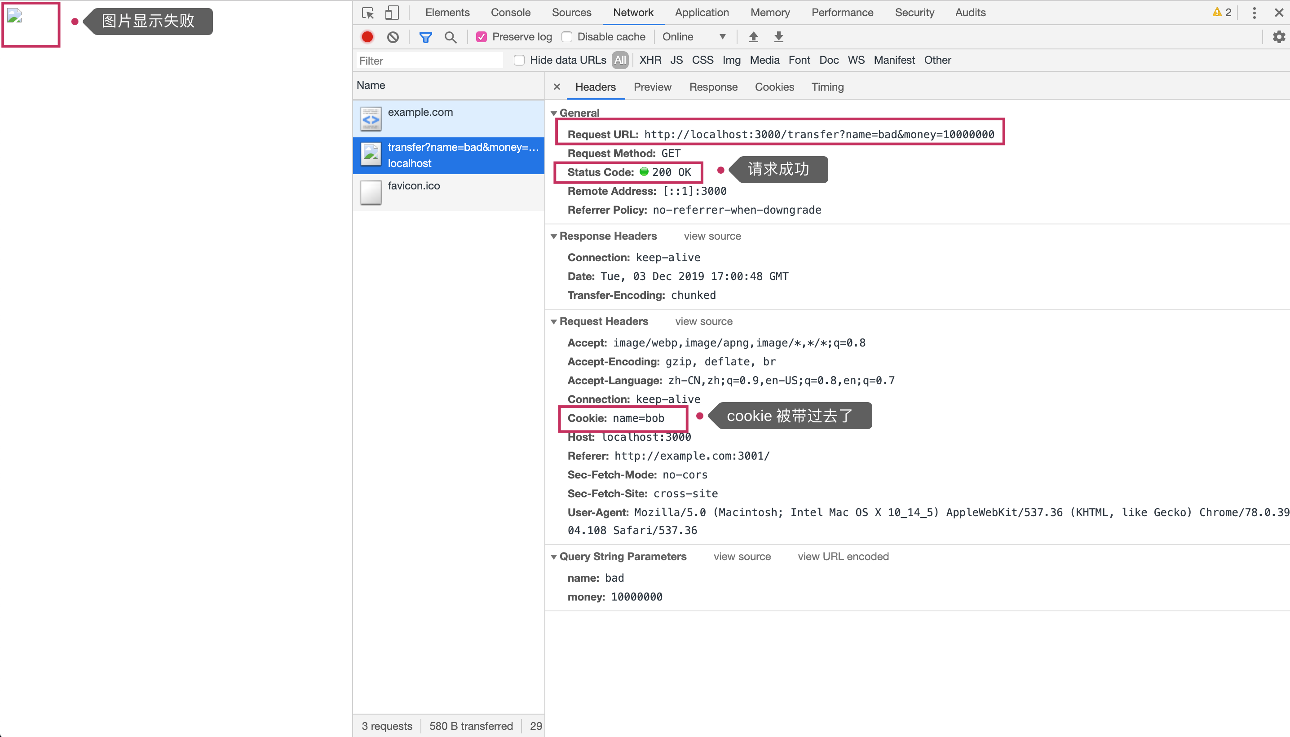Click the import HAR upload arrow
Viewport: 1290px width, 737px height.
753,37
